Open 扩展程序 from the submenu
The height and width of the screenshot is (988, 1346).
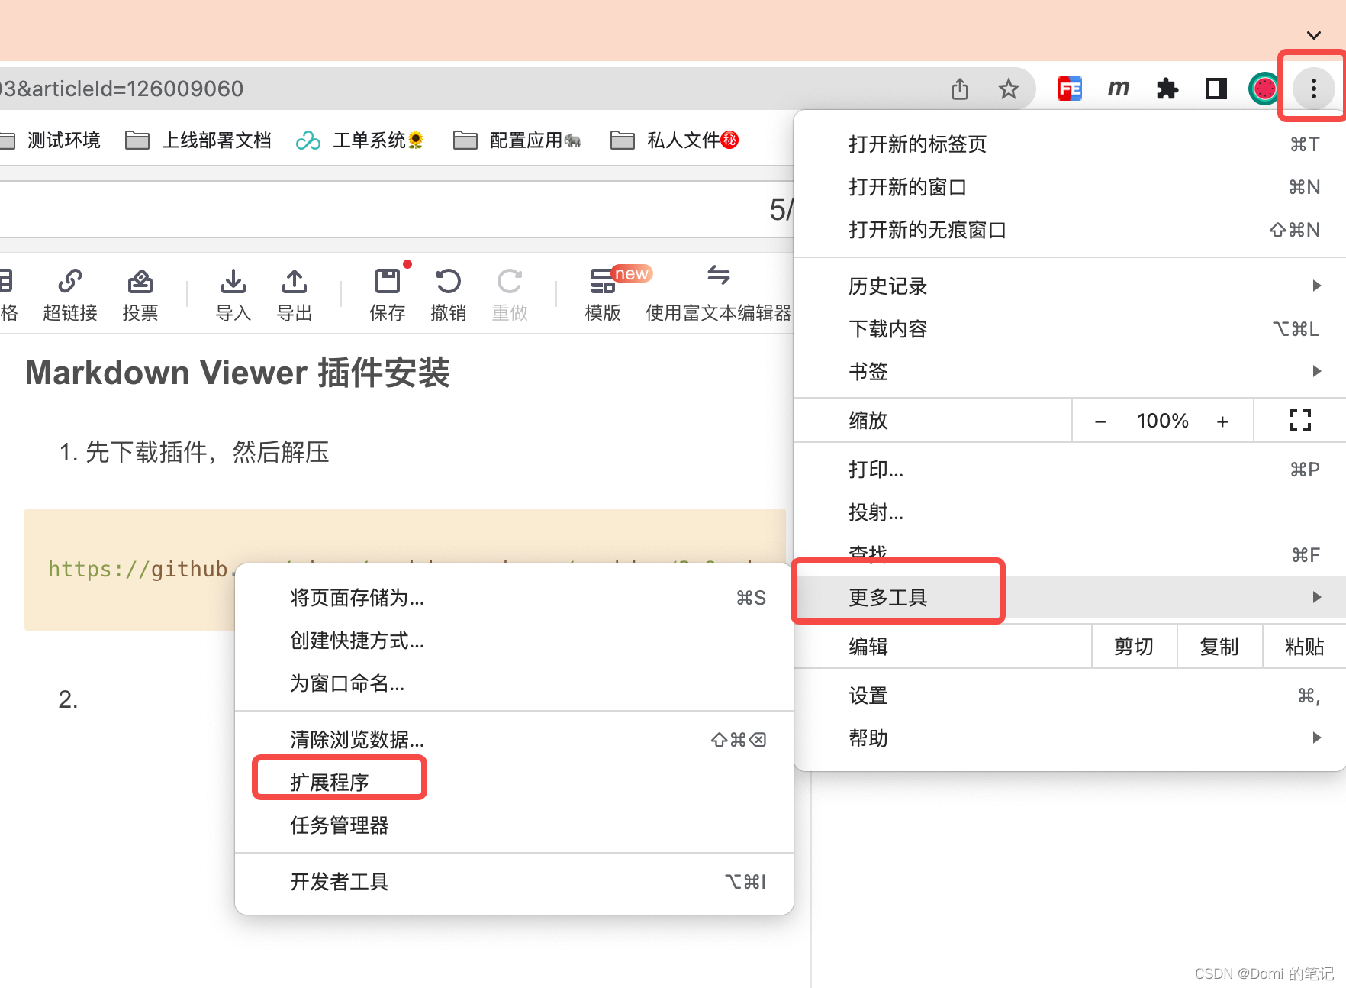point(514,783)
